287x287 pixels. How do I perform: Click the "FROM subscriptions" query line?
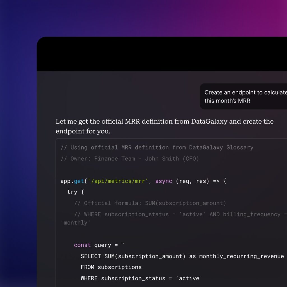(111, 267)
